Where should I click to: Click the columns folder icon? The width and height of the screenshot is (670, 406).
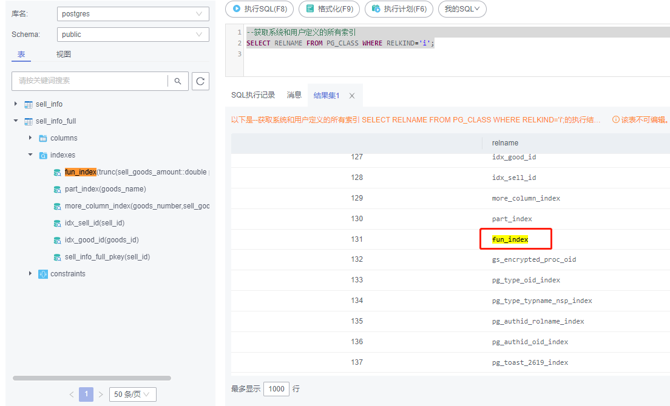click(43, 138)
